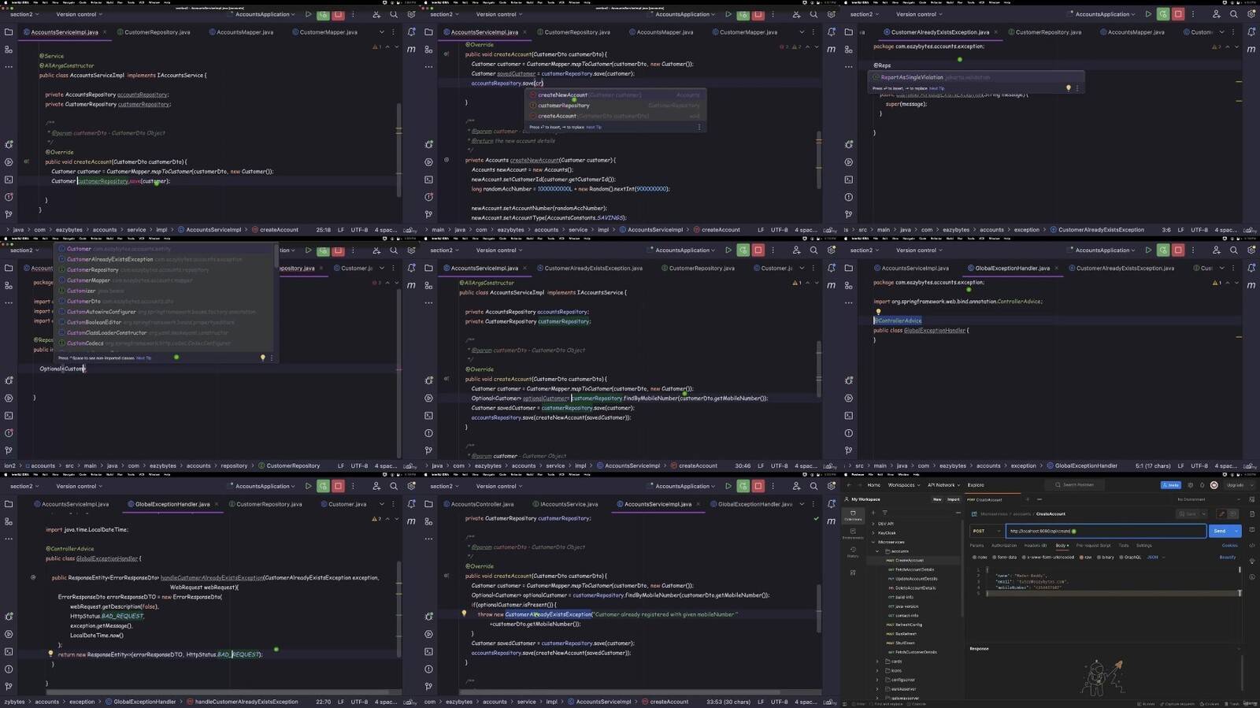Switch to AccountsMapper.java tab in top-middle IDE
This screenshot has width=1260, height=708.
tap(661, 32)
